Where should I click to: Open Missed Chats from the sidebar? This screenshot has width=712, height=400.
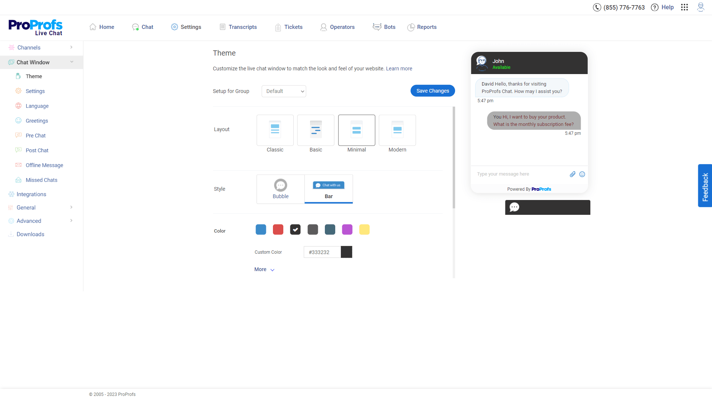pyautogui.click(x=41, y=180)
